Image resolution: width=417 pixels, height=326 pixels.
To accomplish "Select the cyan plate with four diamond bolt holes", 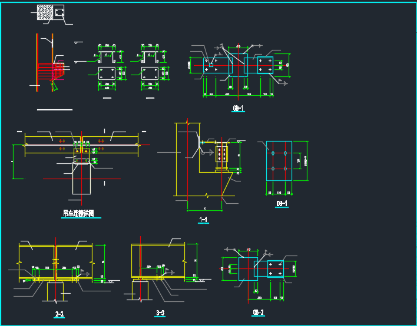I will click(x=279, y=161).
